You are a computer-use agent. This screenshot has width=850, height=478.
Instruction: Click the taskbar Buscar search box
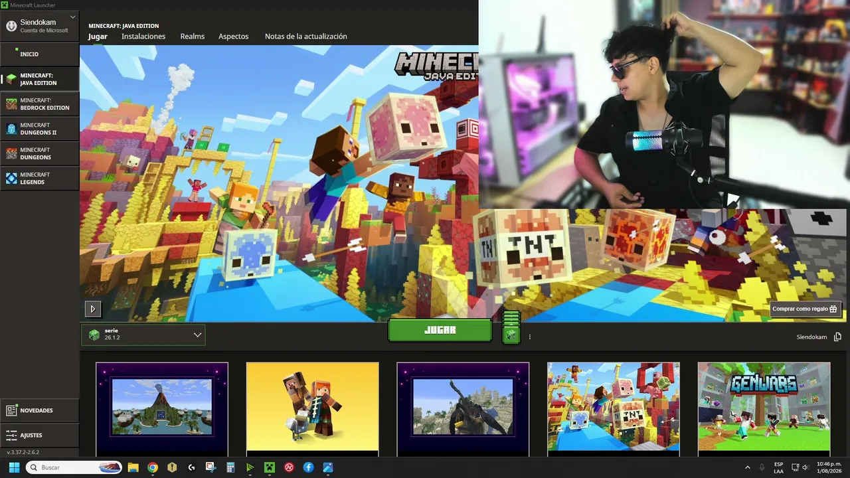point(74,467)
